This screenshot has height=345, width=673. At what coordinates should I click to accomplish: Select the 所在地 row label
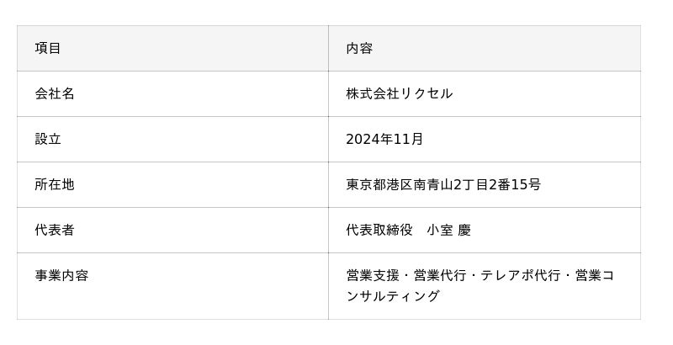pyautogui.click(x=55, y=184)
